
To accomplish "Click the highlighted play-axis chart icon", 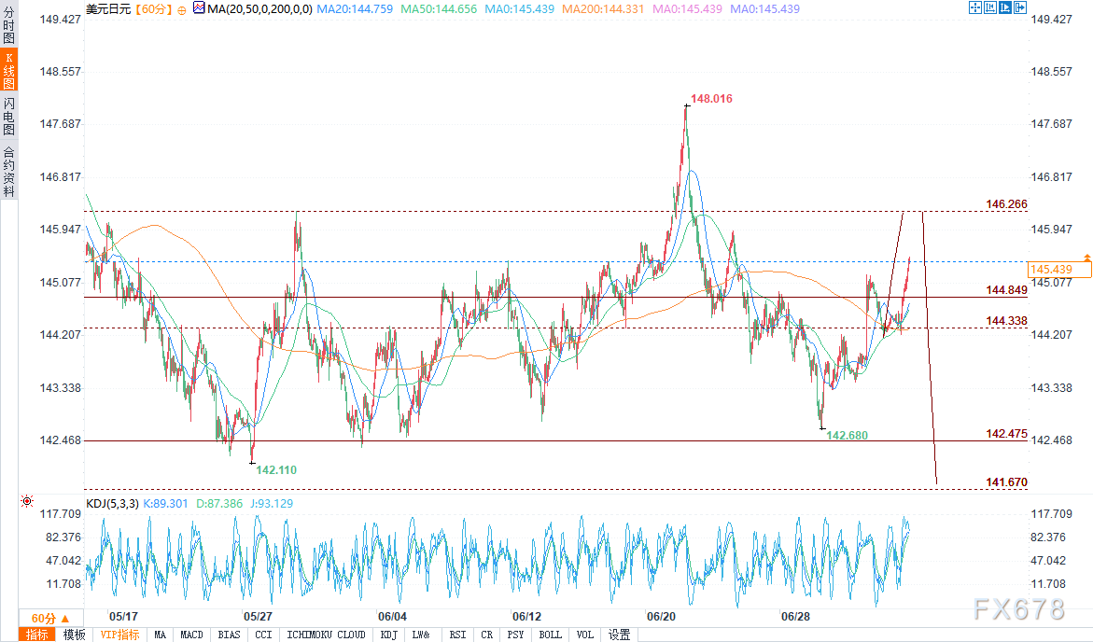I will coord(1005,8).
